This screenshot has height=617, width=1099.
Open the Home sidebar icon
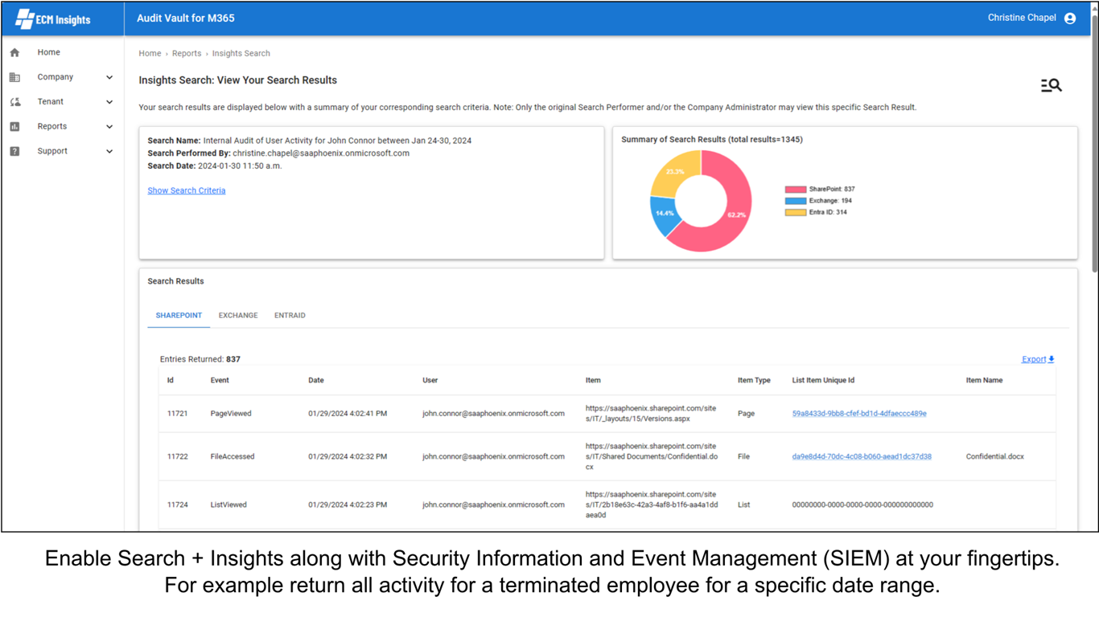click(14, 52)
